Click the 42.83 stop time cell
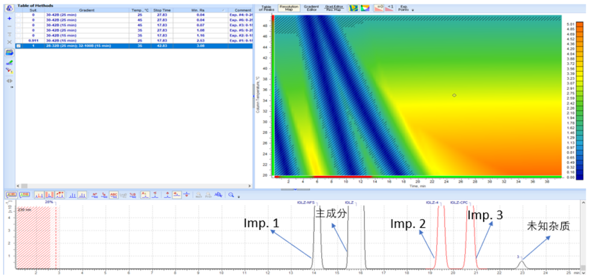Screen dimensions: 589x280 pos(163,46)
